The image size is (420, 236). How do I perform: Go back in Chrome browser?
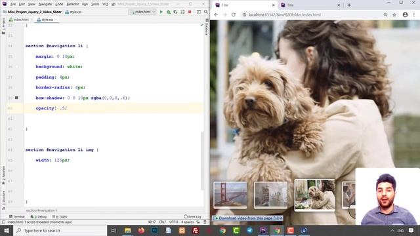(x=216, y=14)
